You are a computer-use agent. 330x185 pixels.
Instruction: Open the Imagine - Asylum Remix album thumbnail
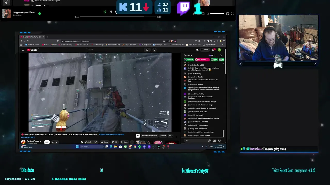6,14
